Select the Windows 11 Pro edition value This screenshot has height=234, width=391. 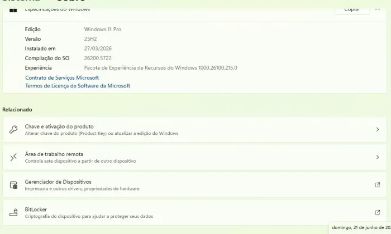point(102,30)
